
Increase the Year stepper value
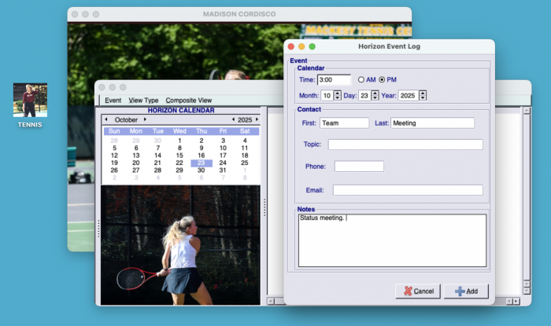pyautogui.click(x=423, y=93)
